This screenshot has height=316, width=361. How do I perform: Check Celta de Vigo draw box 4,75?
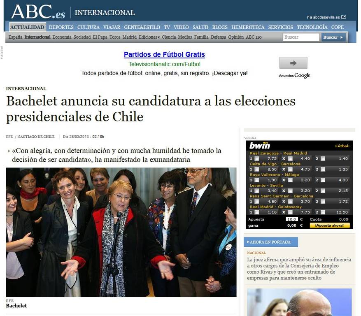tap(290, 170)
